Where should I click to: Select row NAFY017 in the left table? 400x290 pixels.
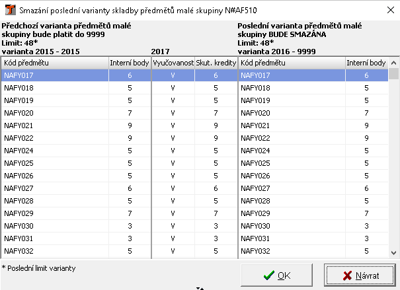click(54, 75)
